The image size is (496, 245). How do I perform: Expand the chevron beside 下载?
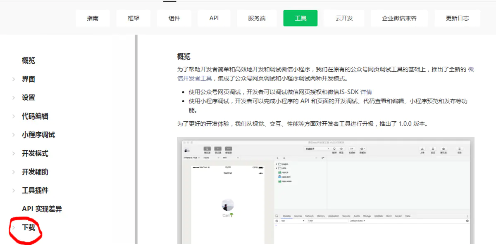(14, 228)
